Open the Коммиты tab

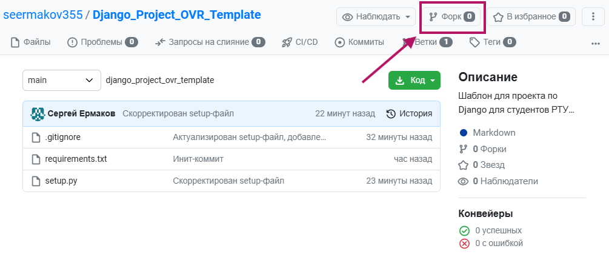[359, 42]
